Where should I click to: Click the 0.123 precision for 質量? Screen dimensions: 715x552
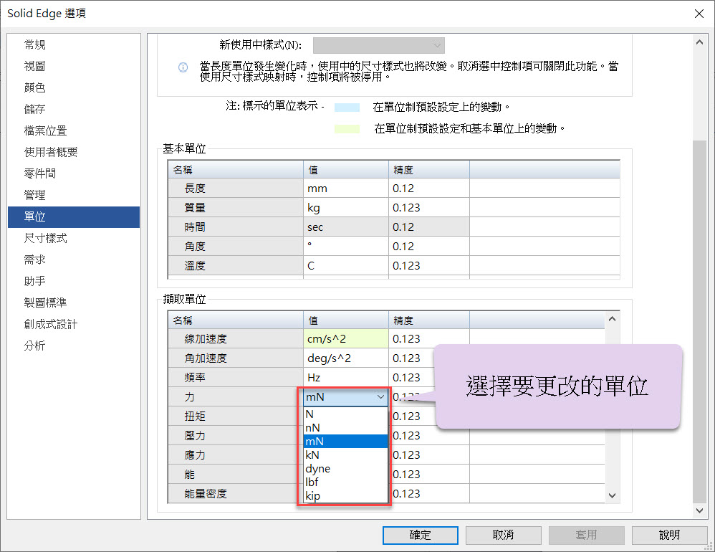tap(428, 208)
